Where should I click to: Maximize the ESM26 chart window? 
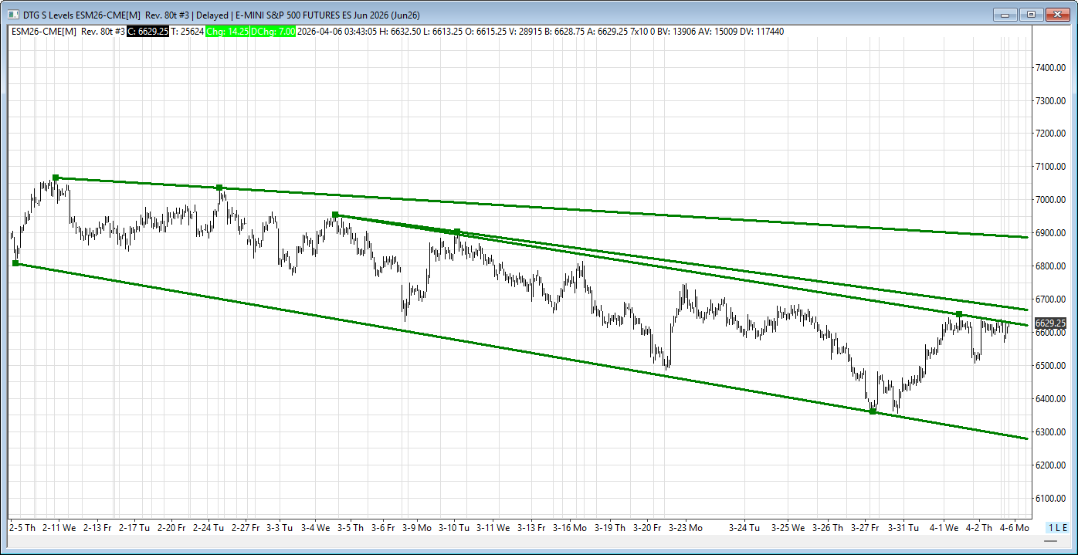tap(1030, 14)
